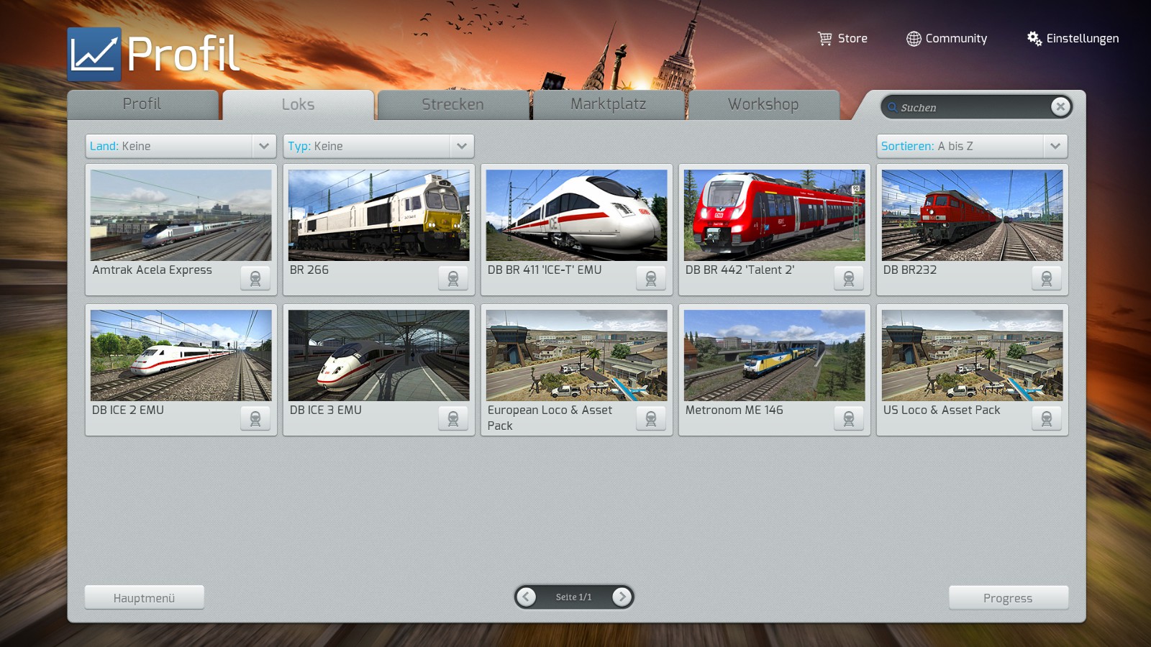Click the achievement icon on BR 266 card

pos(453,278)
